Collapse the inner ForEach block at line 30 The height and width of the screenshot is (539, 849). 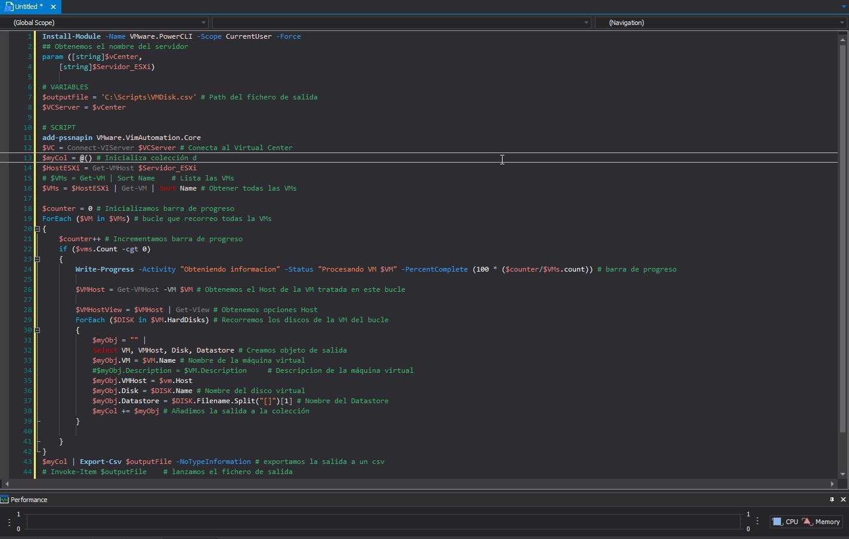tap(37, 330)
